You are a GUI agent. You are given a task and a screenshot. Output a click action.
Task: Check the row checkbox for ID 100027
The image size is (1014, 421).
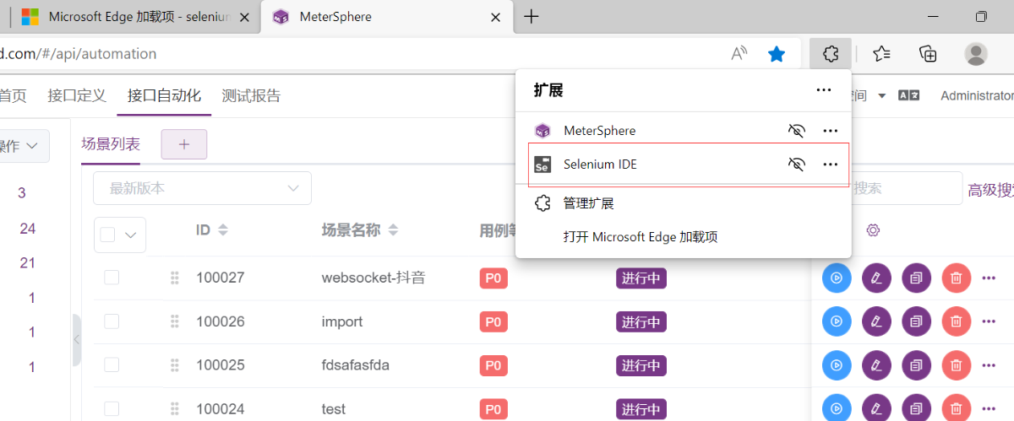pyautogui.click(x=112, y=278)
